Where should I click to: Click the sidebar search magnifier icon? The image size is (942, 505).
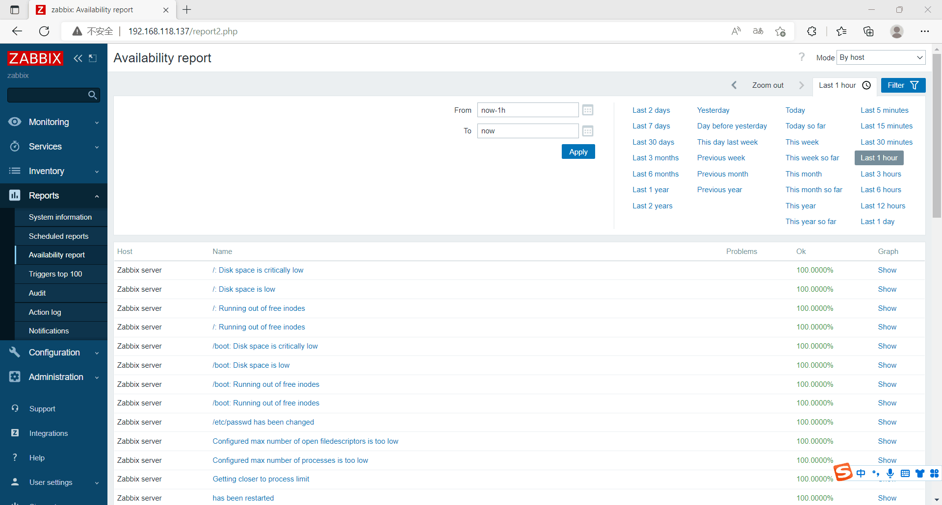[92, 95]
